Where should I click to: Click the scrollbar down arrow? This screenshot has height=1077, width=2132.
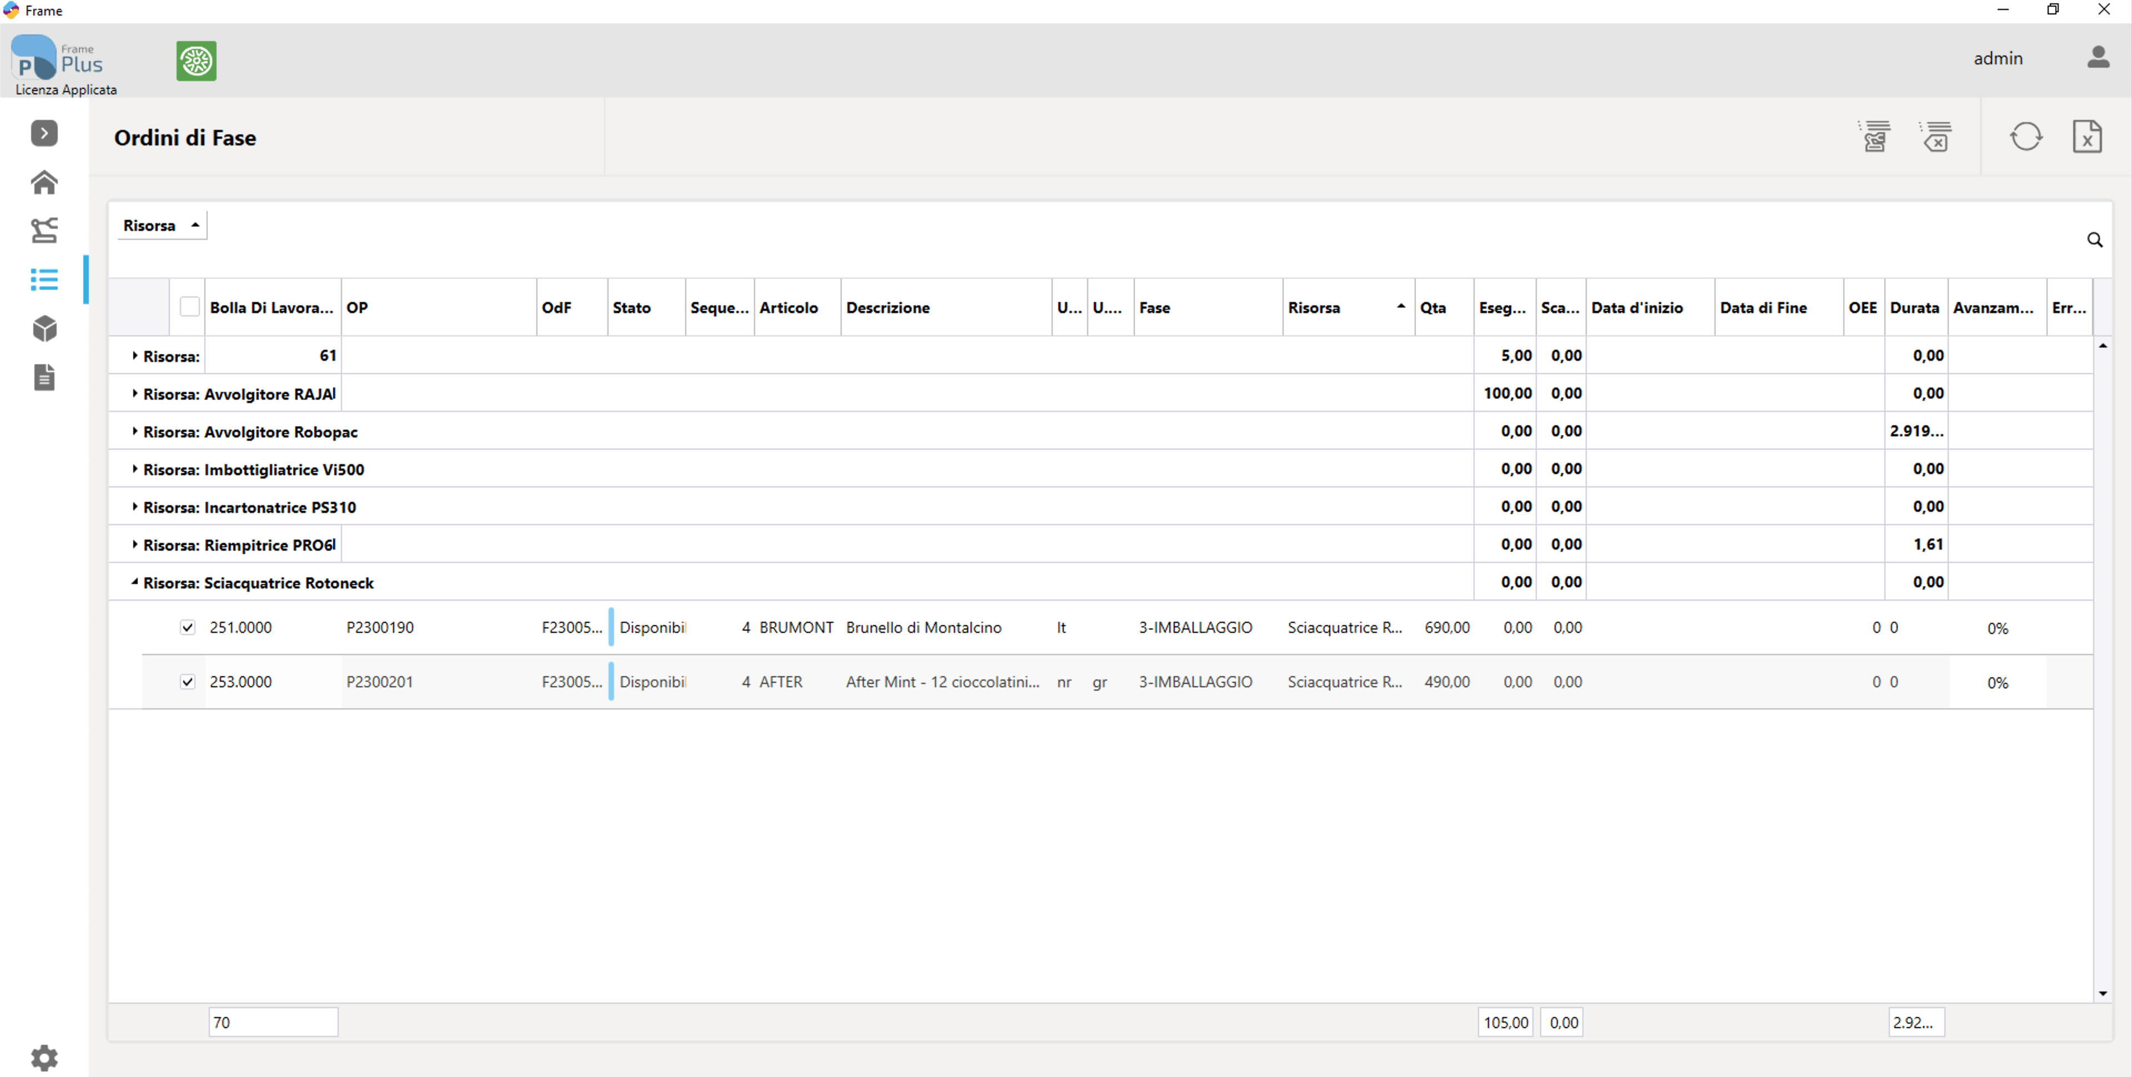coord(2102,993)
